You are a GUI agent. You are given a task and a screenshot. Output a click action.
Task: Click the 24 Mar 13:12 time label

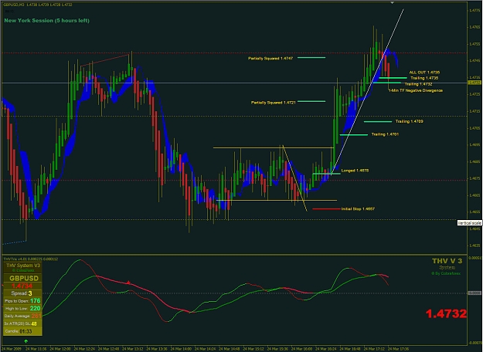(x=133, y=349)
